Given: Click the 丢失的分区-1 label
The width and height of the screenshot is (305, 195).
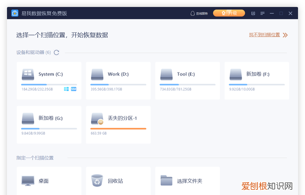Looking at the screenshot, I should pos(122,118).
